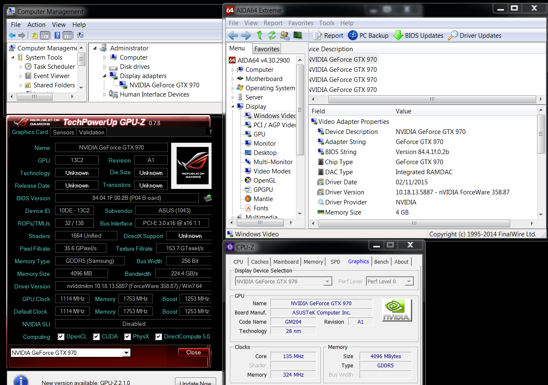Click the Value column header in AIDA64

465,111
